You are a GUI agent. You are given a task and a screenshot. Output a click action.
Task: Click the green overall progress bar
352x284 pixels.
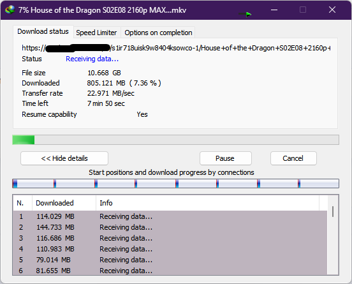pos(175,140)
